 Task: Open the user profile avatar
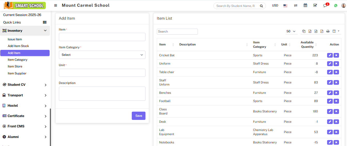click(343, 5)
